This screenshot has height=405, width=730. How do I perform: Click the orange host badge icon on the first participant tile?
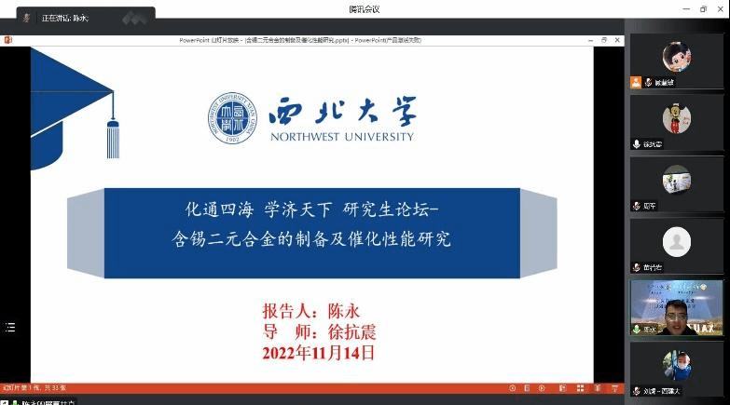636,82
